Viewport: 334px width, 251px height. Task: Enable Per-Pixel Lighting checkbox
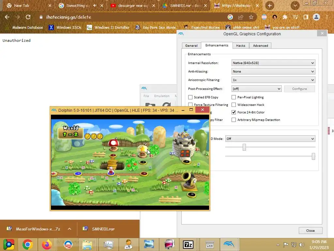click(234, 97)
